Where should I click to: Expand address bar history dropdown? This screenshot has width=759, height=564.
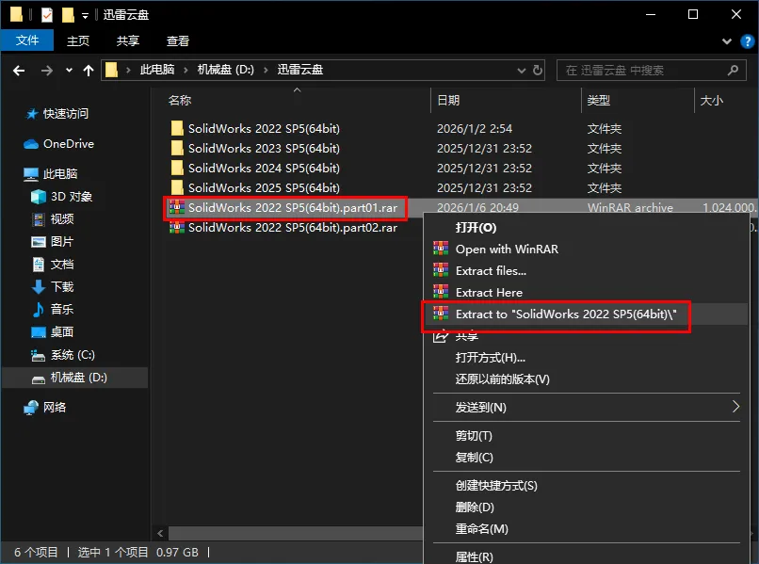point(522,71)
